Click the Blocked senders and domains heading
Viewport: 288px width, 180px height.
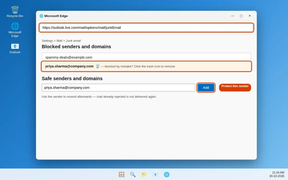(x=76, y=47)
